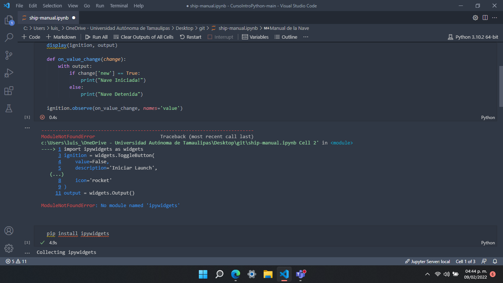Open the Variables panel
Image resolution: width=503 pixels, height=283 pixels.
256,37
